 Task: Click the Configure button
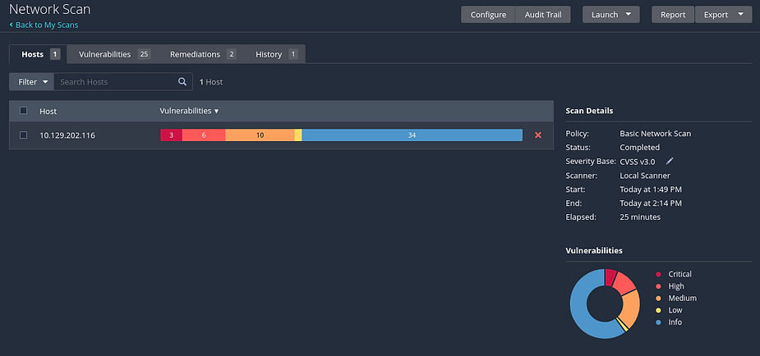click(488, 15)
